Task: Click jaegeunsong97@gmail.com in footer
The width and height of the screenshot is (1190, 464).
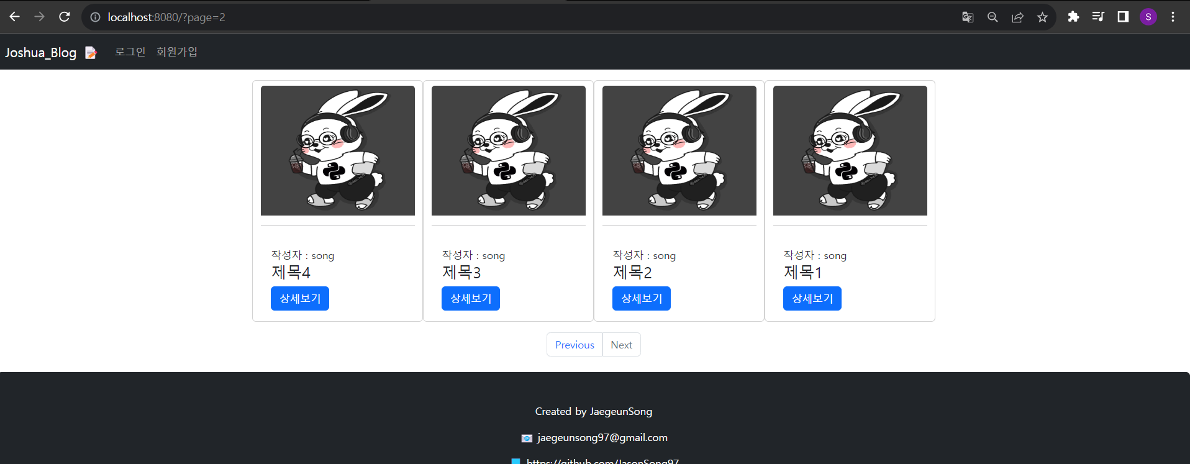Action: pos(602,437)
